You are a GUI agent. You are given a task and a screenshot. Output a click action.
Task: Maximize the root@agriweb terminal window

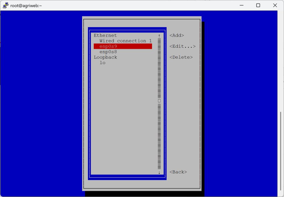pos(258,5)
